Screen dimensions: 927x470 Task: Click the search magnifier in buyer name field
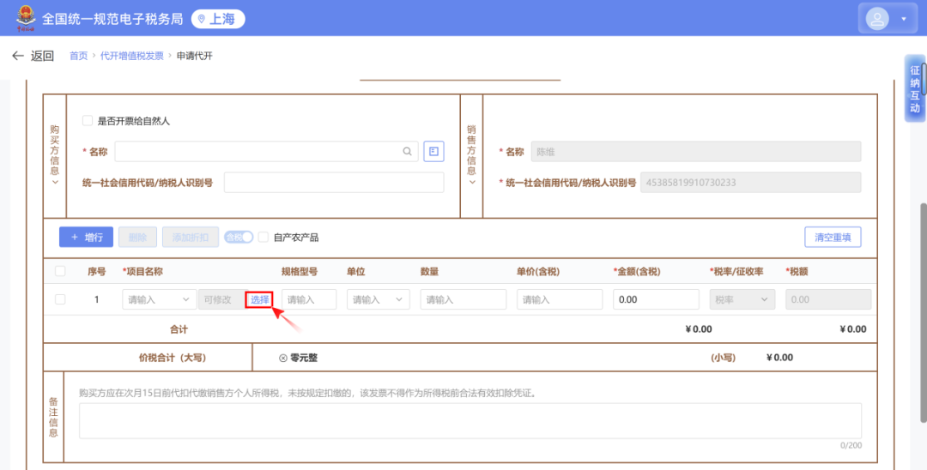click(408, 151)
